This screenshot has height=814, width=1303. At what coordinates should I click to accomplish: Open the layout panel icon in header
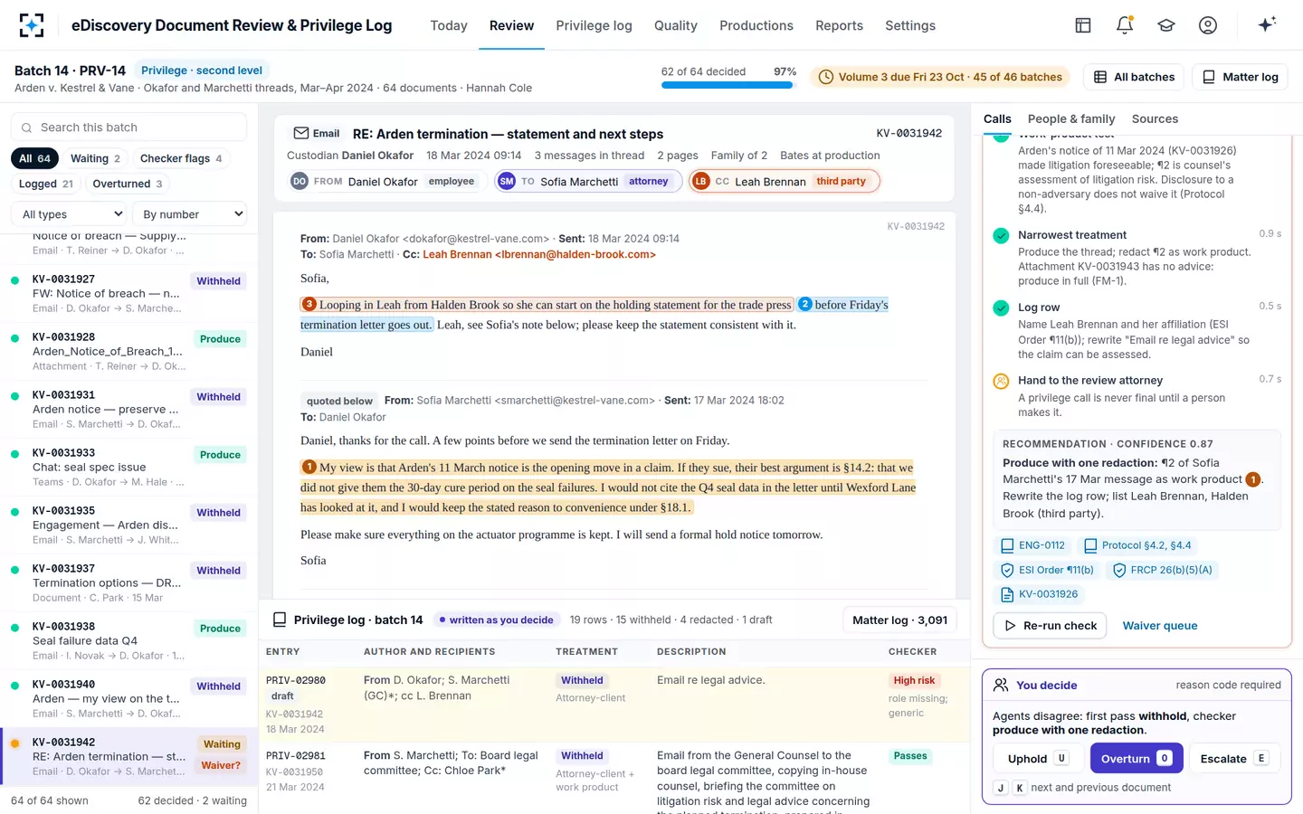(x=1083, y=25)
